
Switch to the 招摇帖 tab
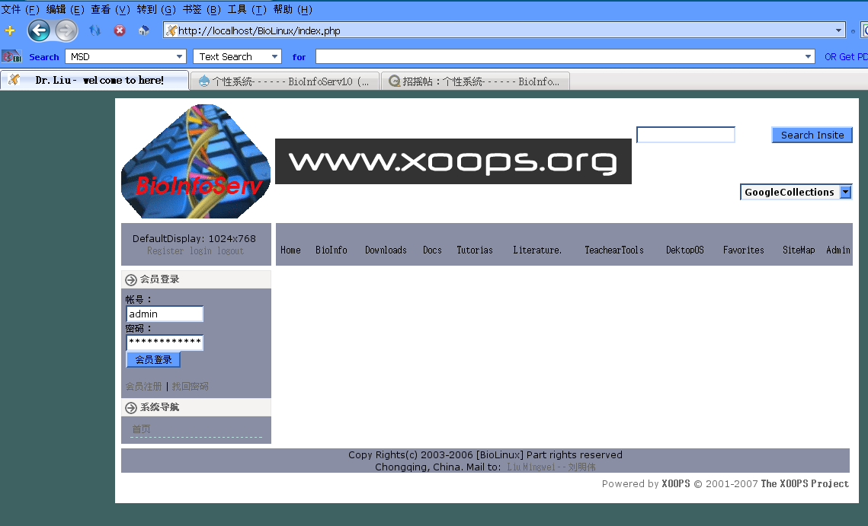pyautogui.click(x=476, y=81)
